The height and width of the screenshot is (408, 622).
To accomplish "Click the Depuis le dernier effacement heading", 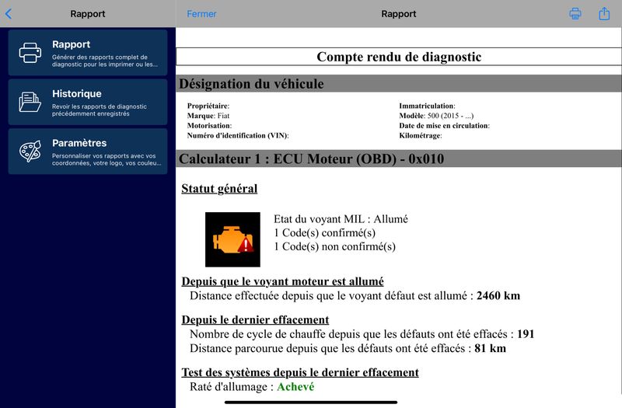I will click(x=255, y=319).
